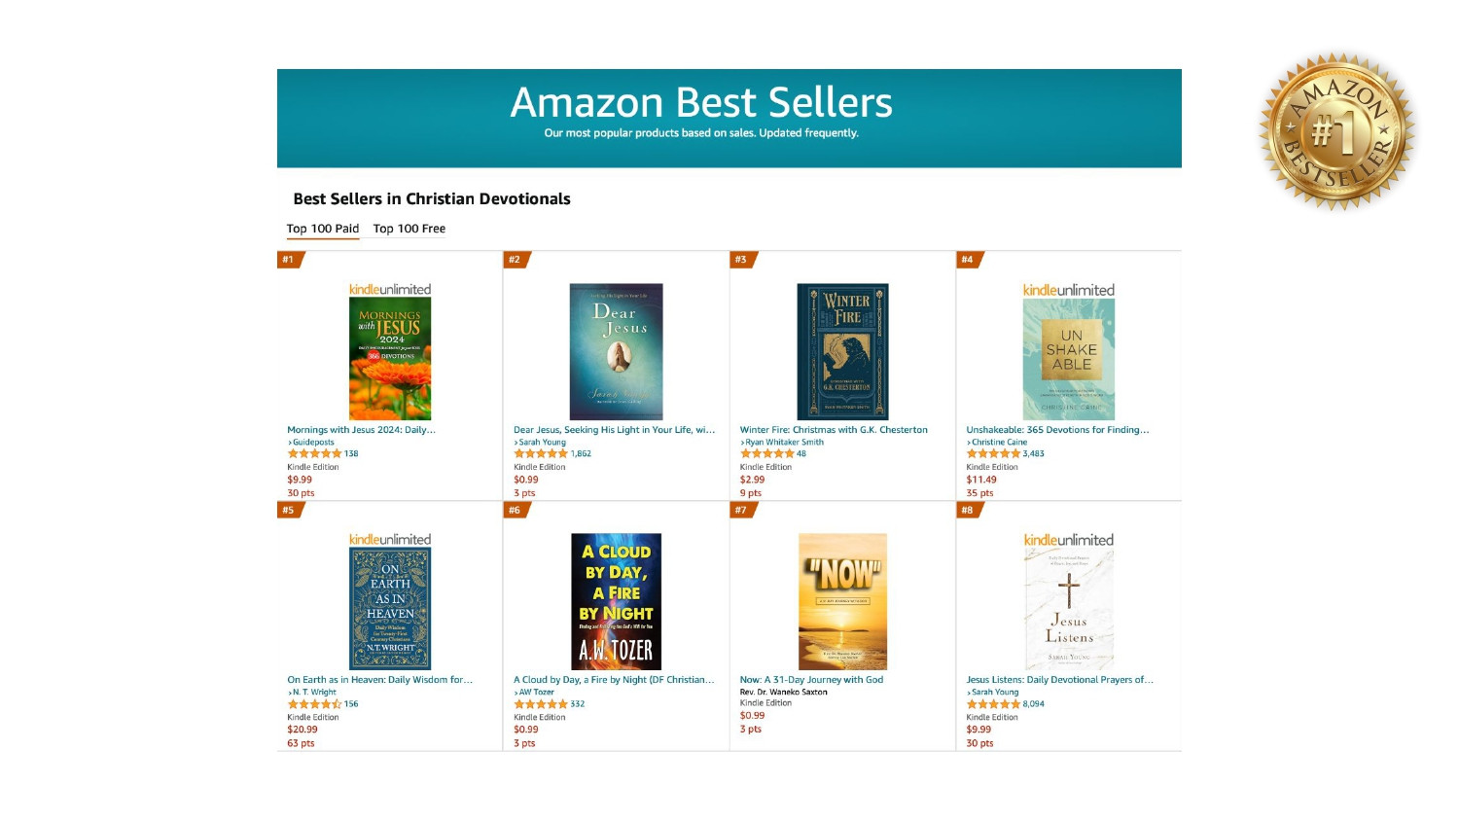Click the Kindle Unlimited logo above Unshakeable
This screenshot has width=1459, height=821.
[1068, 290]
